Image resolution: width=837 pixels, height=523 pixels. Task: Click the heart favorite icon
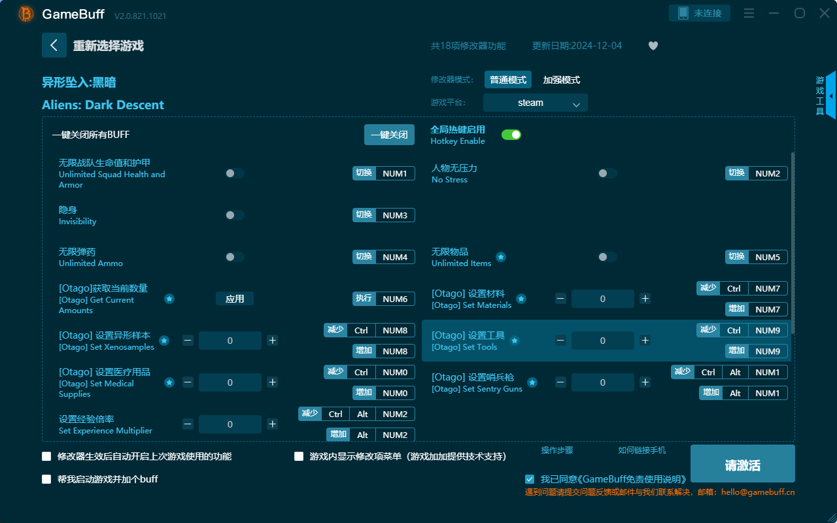(x=653, y=46)
